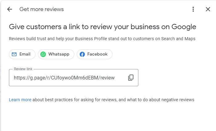Click the green Whatsapp logo icon

click(43, 54)
